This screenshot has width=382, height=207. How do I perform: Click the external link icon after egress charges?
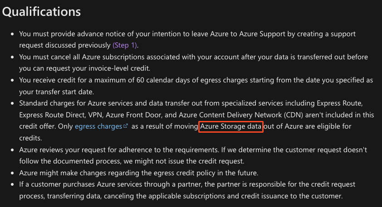[126, 126]
